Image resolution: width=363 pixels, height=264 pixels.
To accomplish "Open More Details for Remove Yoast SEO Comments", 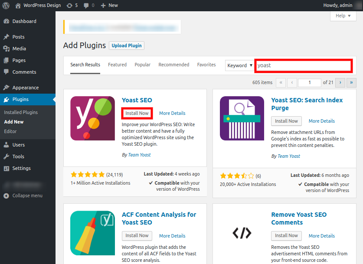I will (322, 236).
